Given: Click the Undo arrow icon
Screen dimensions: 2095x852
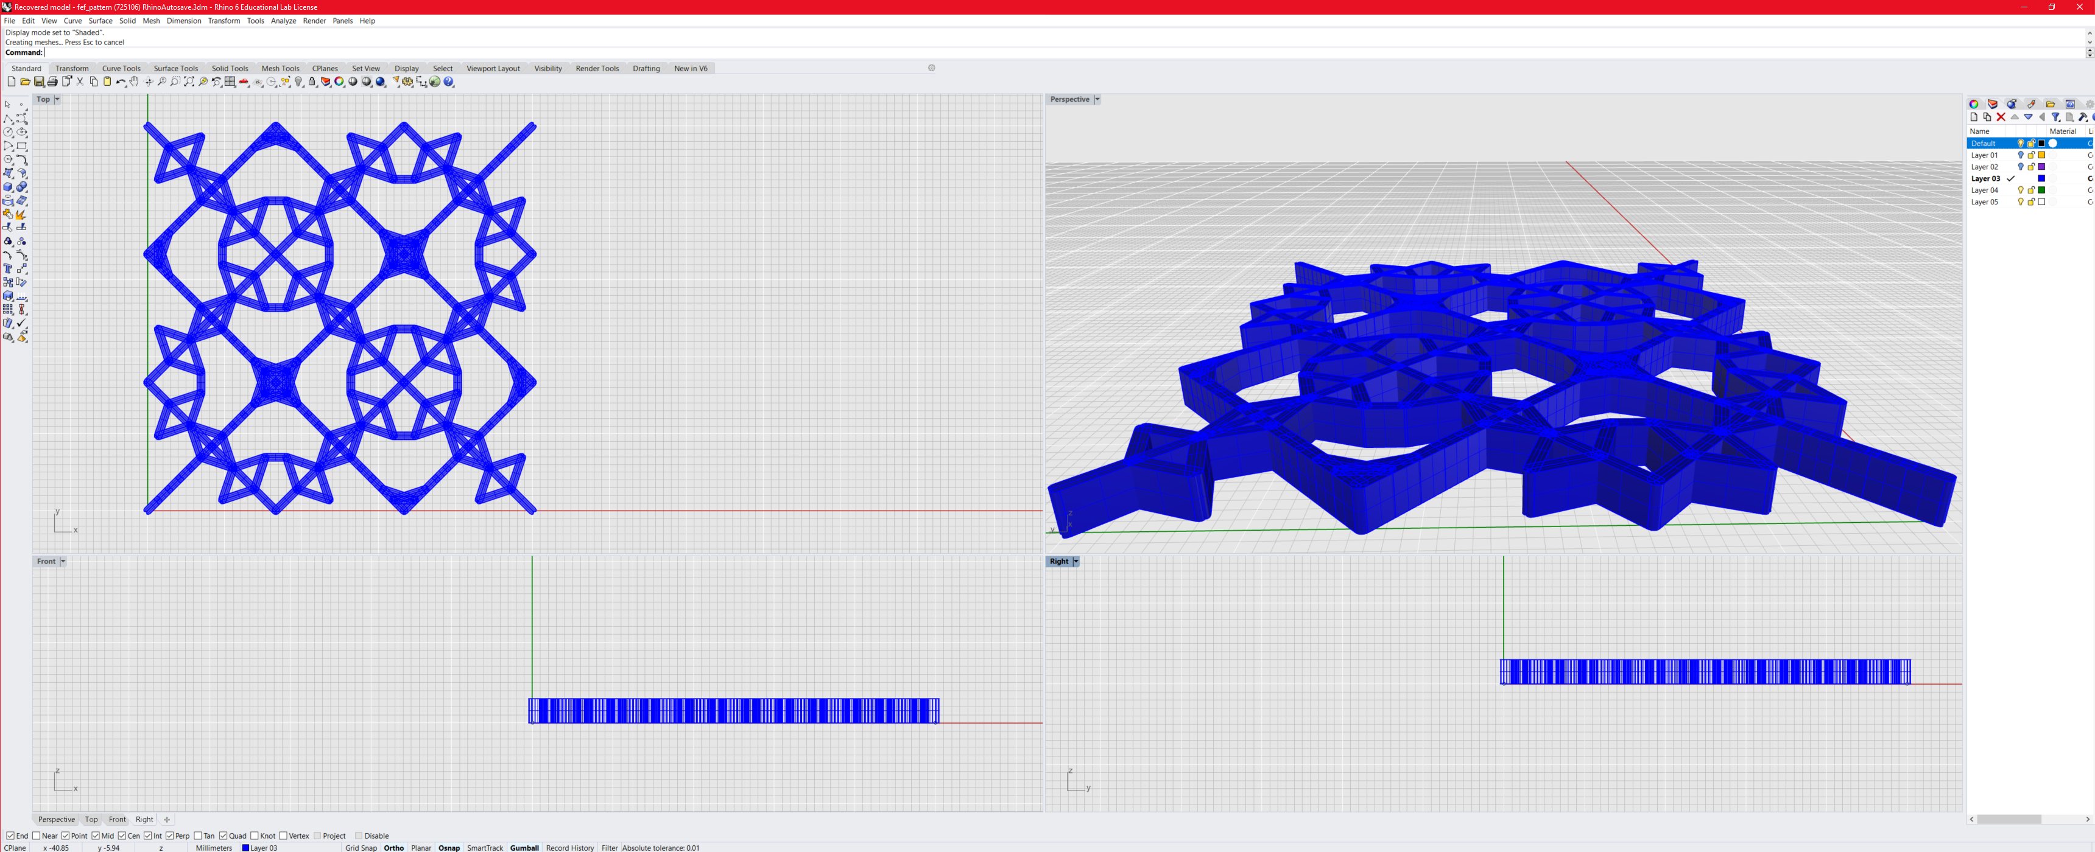Looking at the screenshot, I should (121, 82).
